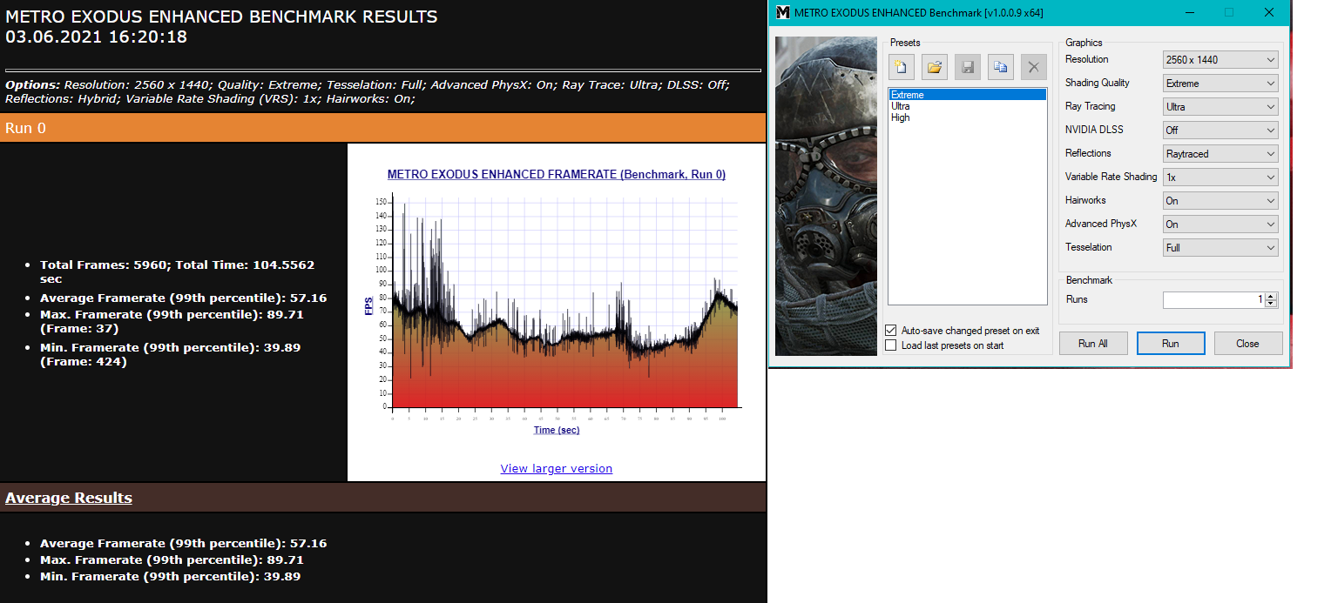Click the Metro 'M' icon in the title bar
Viewport: 1331px width, 603px height.
pos(783,12)
